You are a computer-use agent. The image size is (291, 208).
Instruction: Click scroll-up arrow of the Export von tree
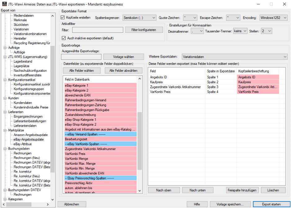pos(52,16)
